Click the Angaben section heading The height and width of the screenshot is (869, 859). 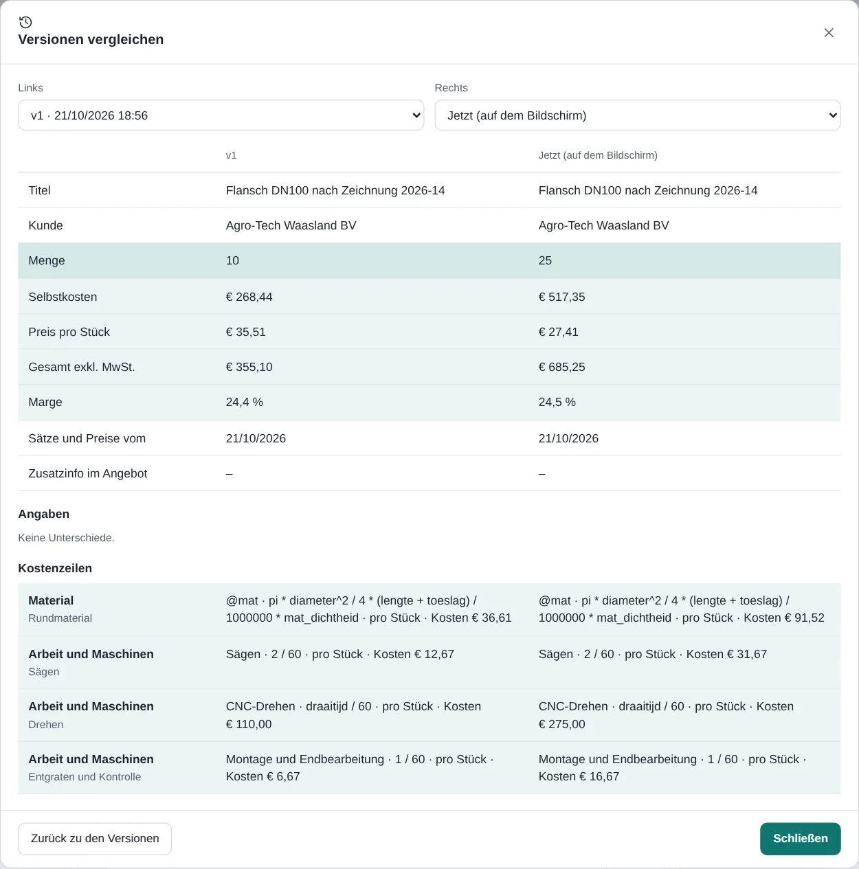pos(44,514)
